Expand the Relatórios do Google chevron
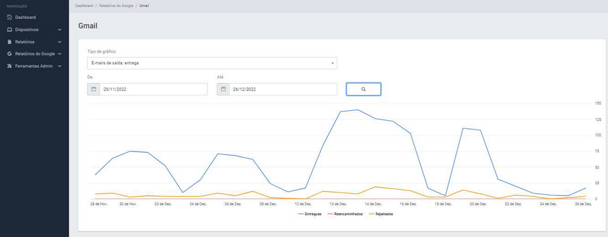 pyautogui.click(x=60, y=54)
